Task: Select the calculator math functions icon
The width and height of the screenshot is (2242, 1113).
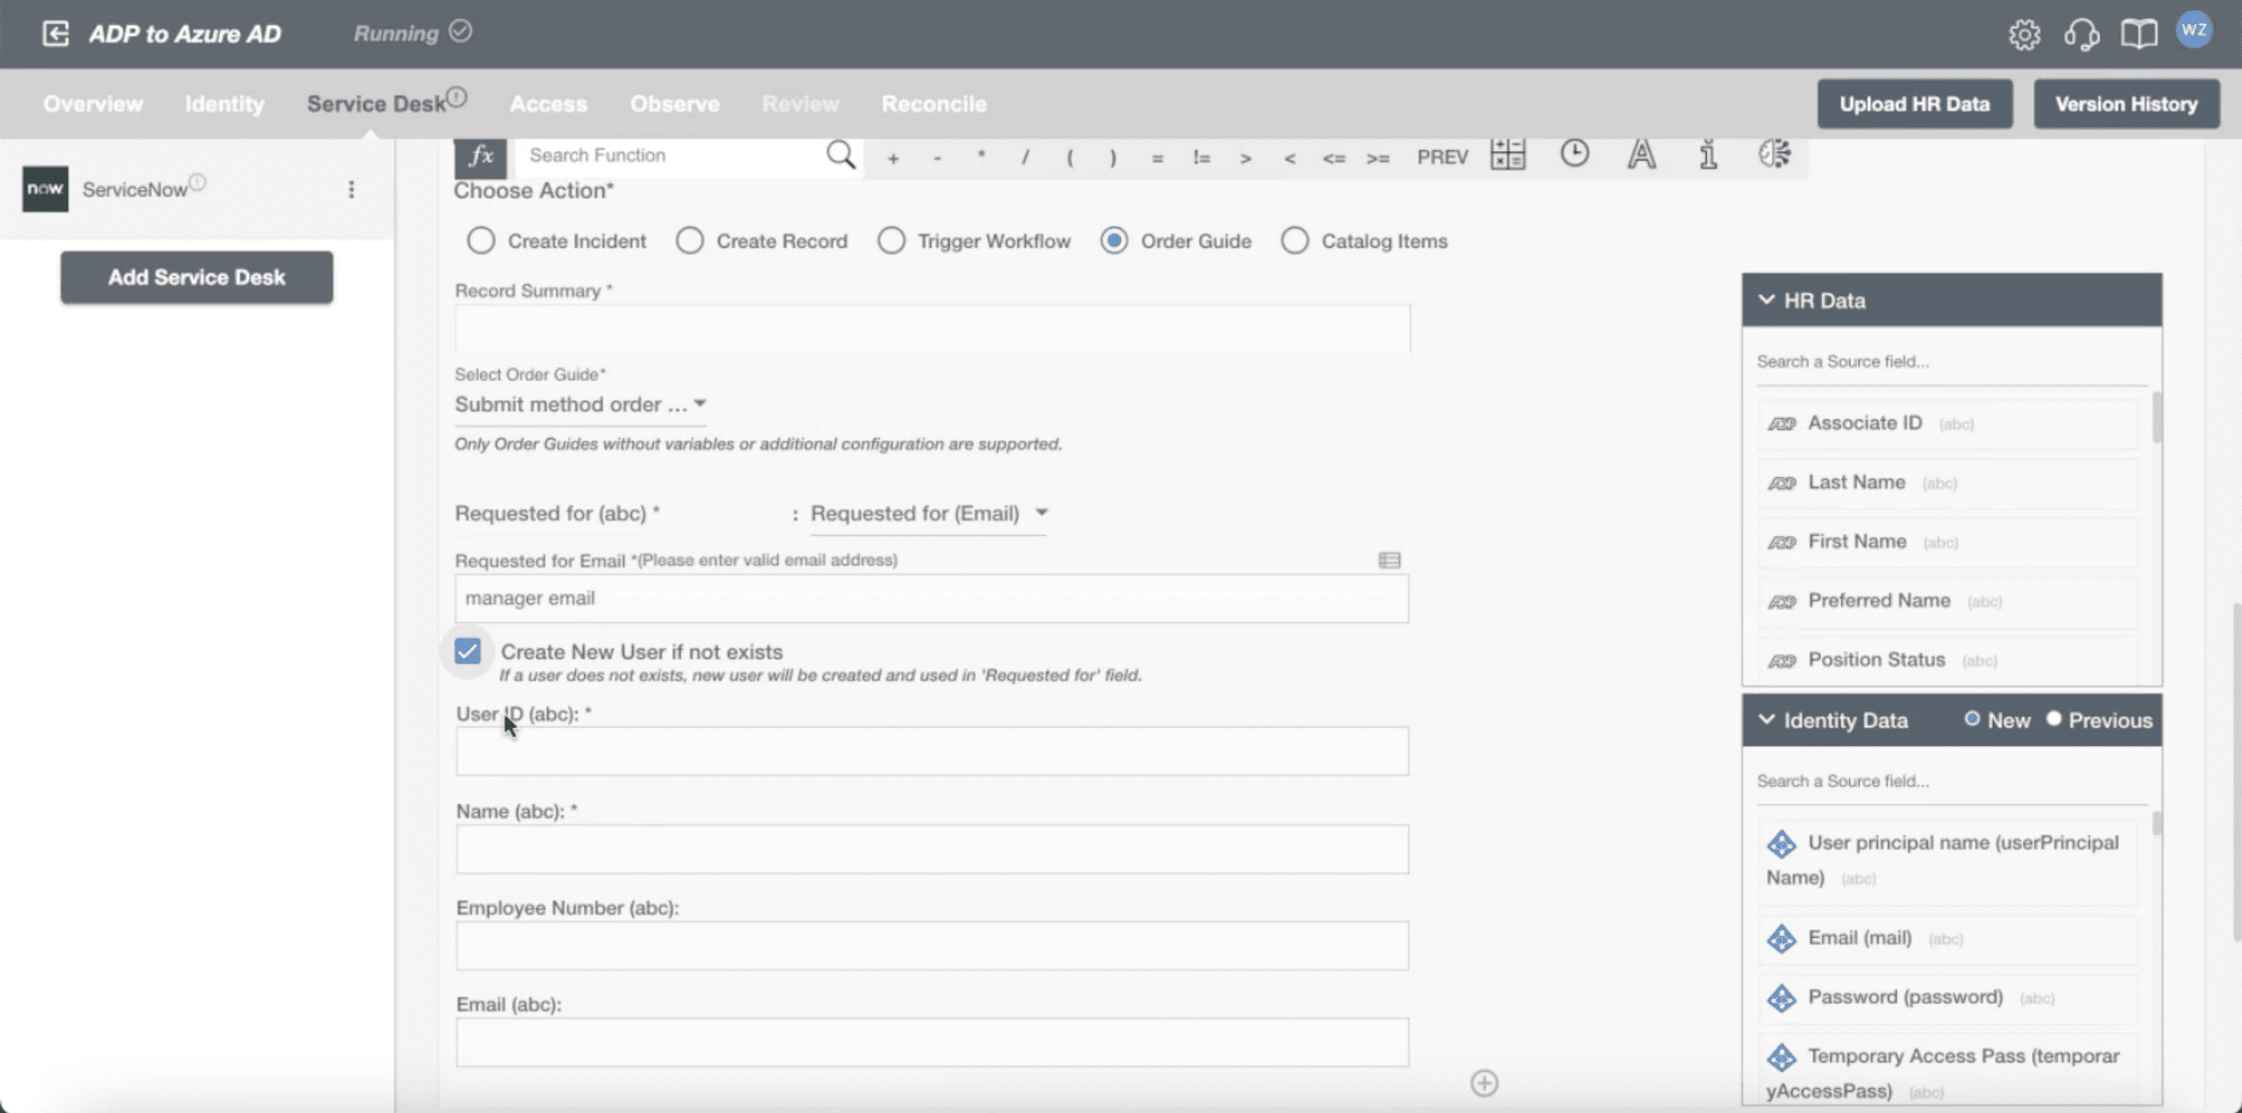Action: pyautogui.click(x=1508, y=154)
